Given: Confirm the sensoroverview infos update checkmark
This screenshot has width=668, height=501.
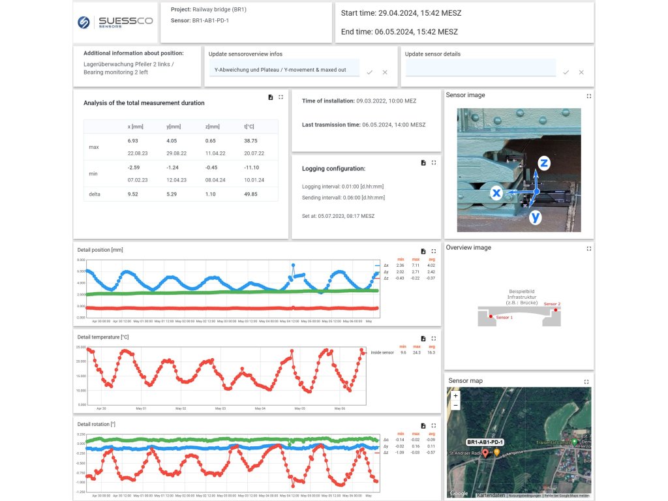Looking at the screenshot, I should [370, 72].
